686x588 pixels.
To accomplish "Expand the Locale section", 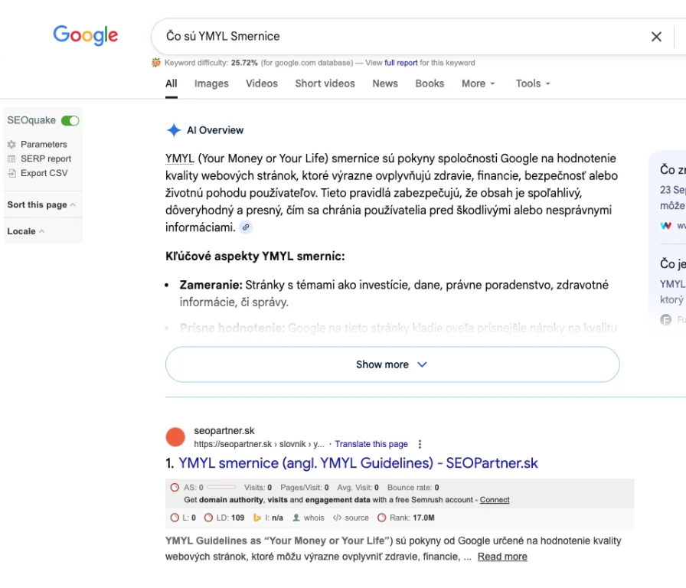I will pyautogui.click(x=26, y=231).
